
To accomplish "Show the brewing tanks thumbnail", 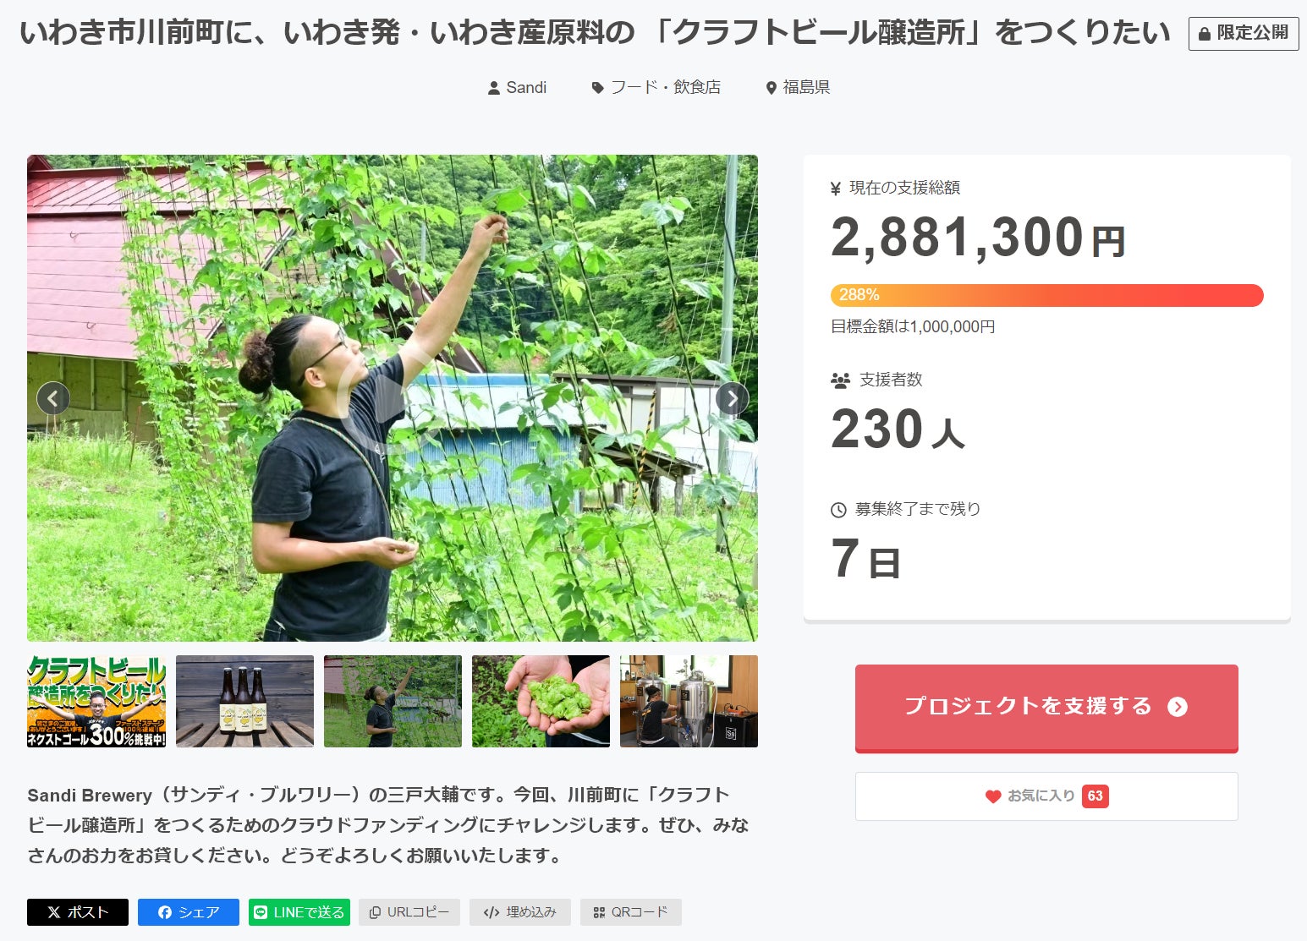I will pyautogui.click(x=689, y=701).
